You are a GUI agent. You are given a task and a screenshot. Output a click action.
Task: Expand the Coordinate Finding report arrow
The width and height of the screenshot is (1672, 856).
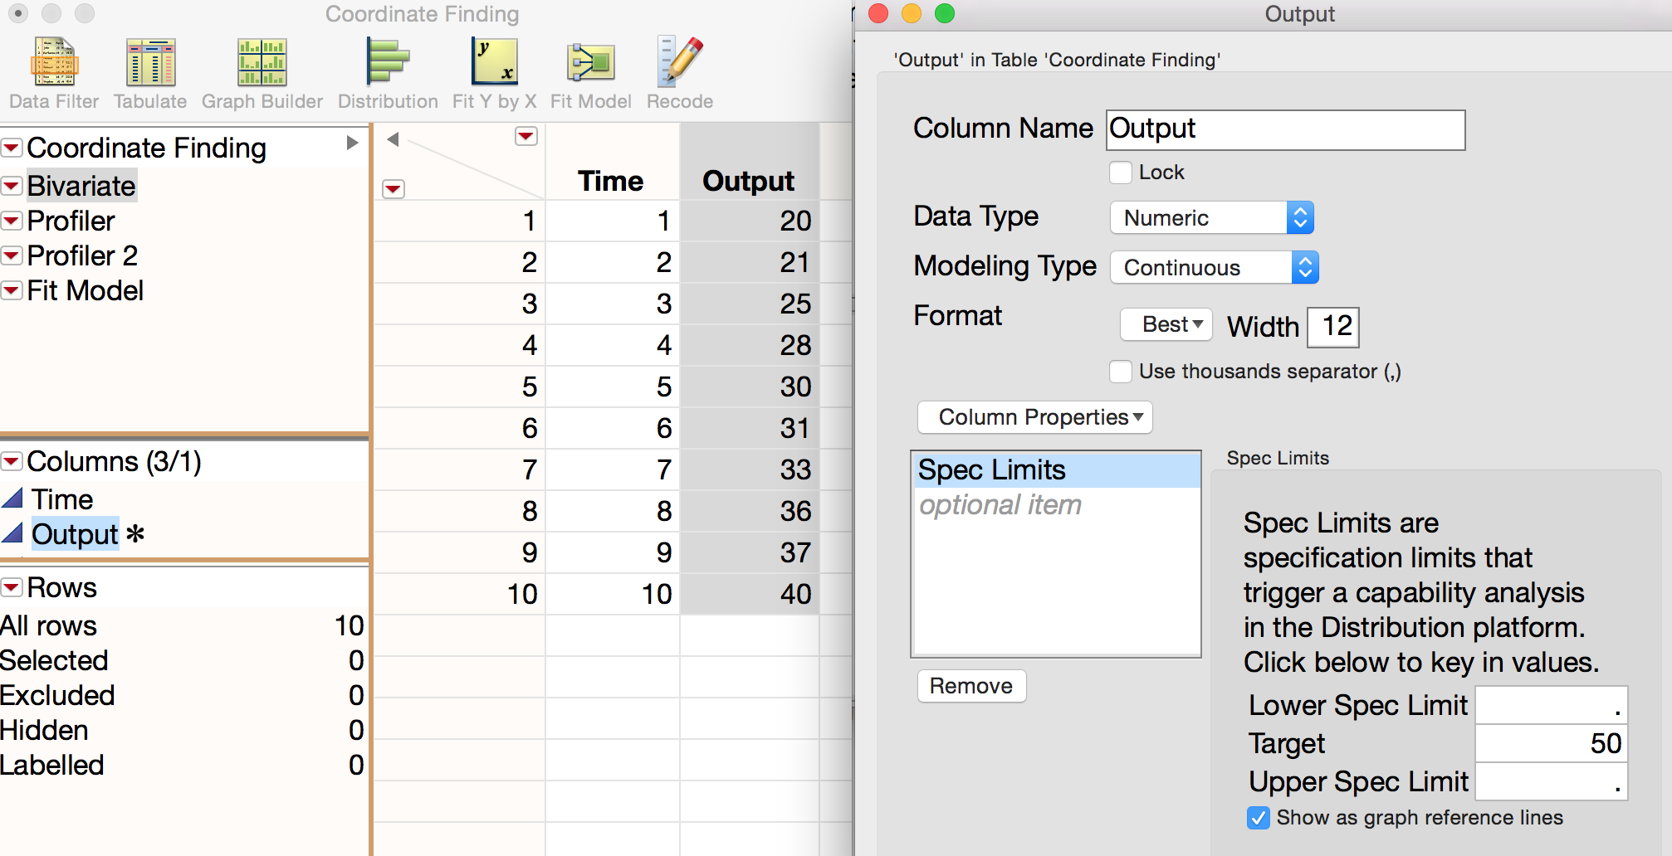pyautogui.click(x=353, y=143)
